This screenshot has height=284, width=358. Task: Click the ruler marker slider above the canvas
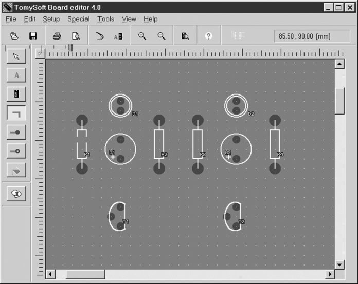pyautogui.click(x=71, y=48)
